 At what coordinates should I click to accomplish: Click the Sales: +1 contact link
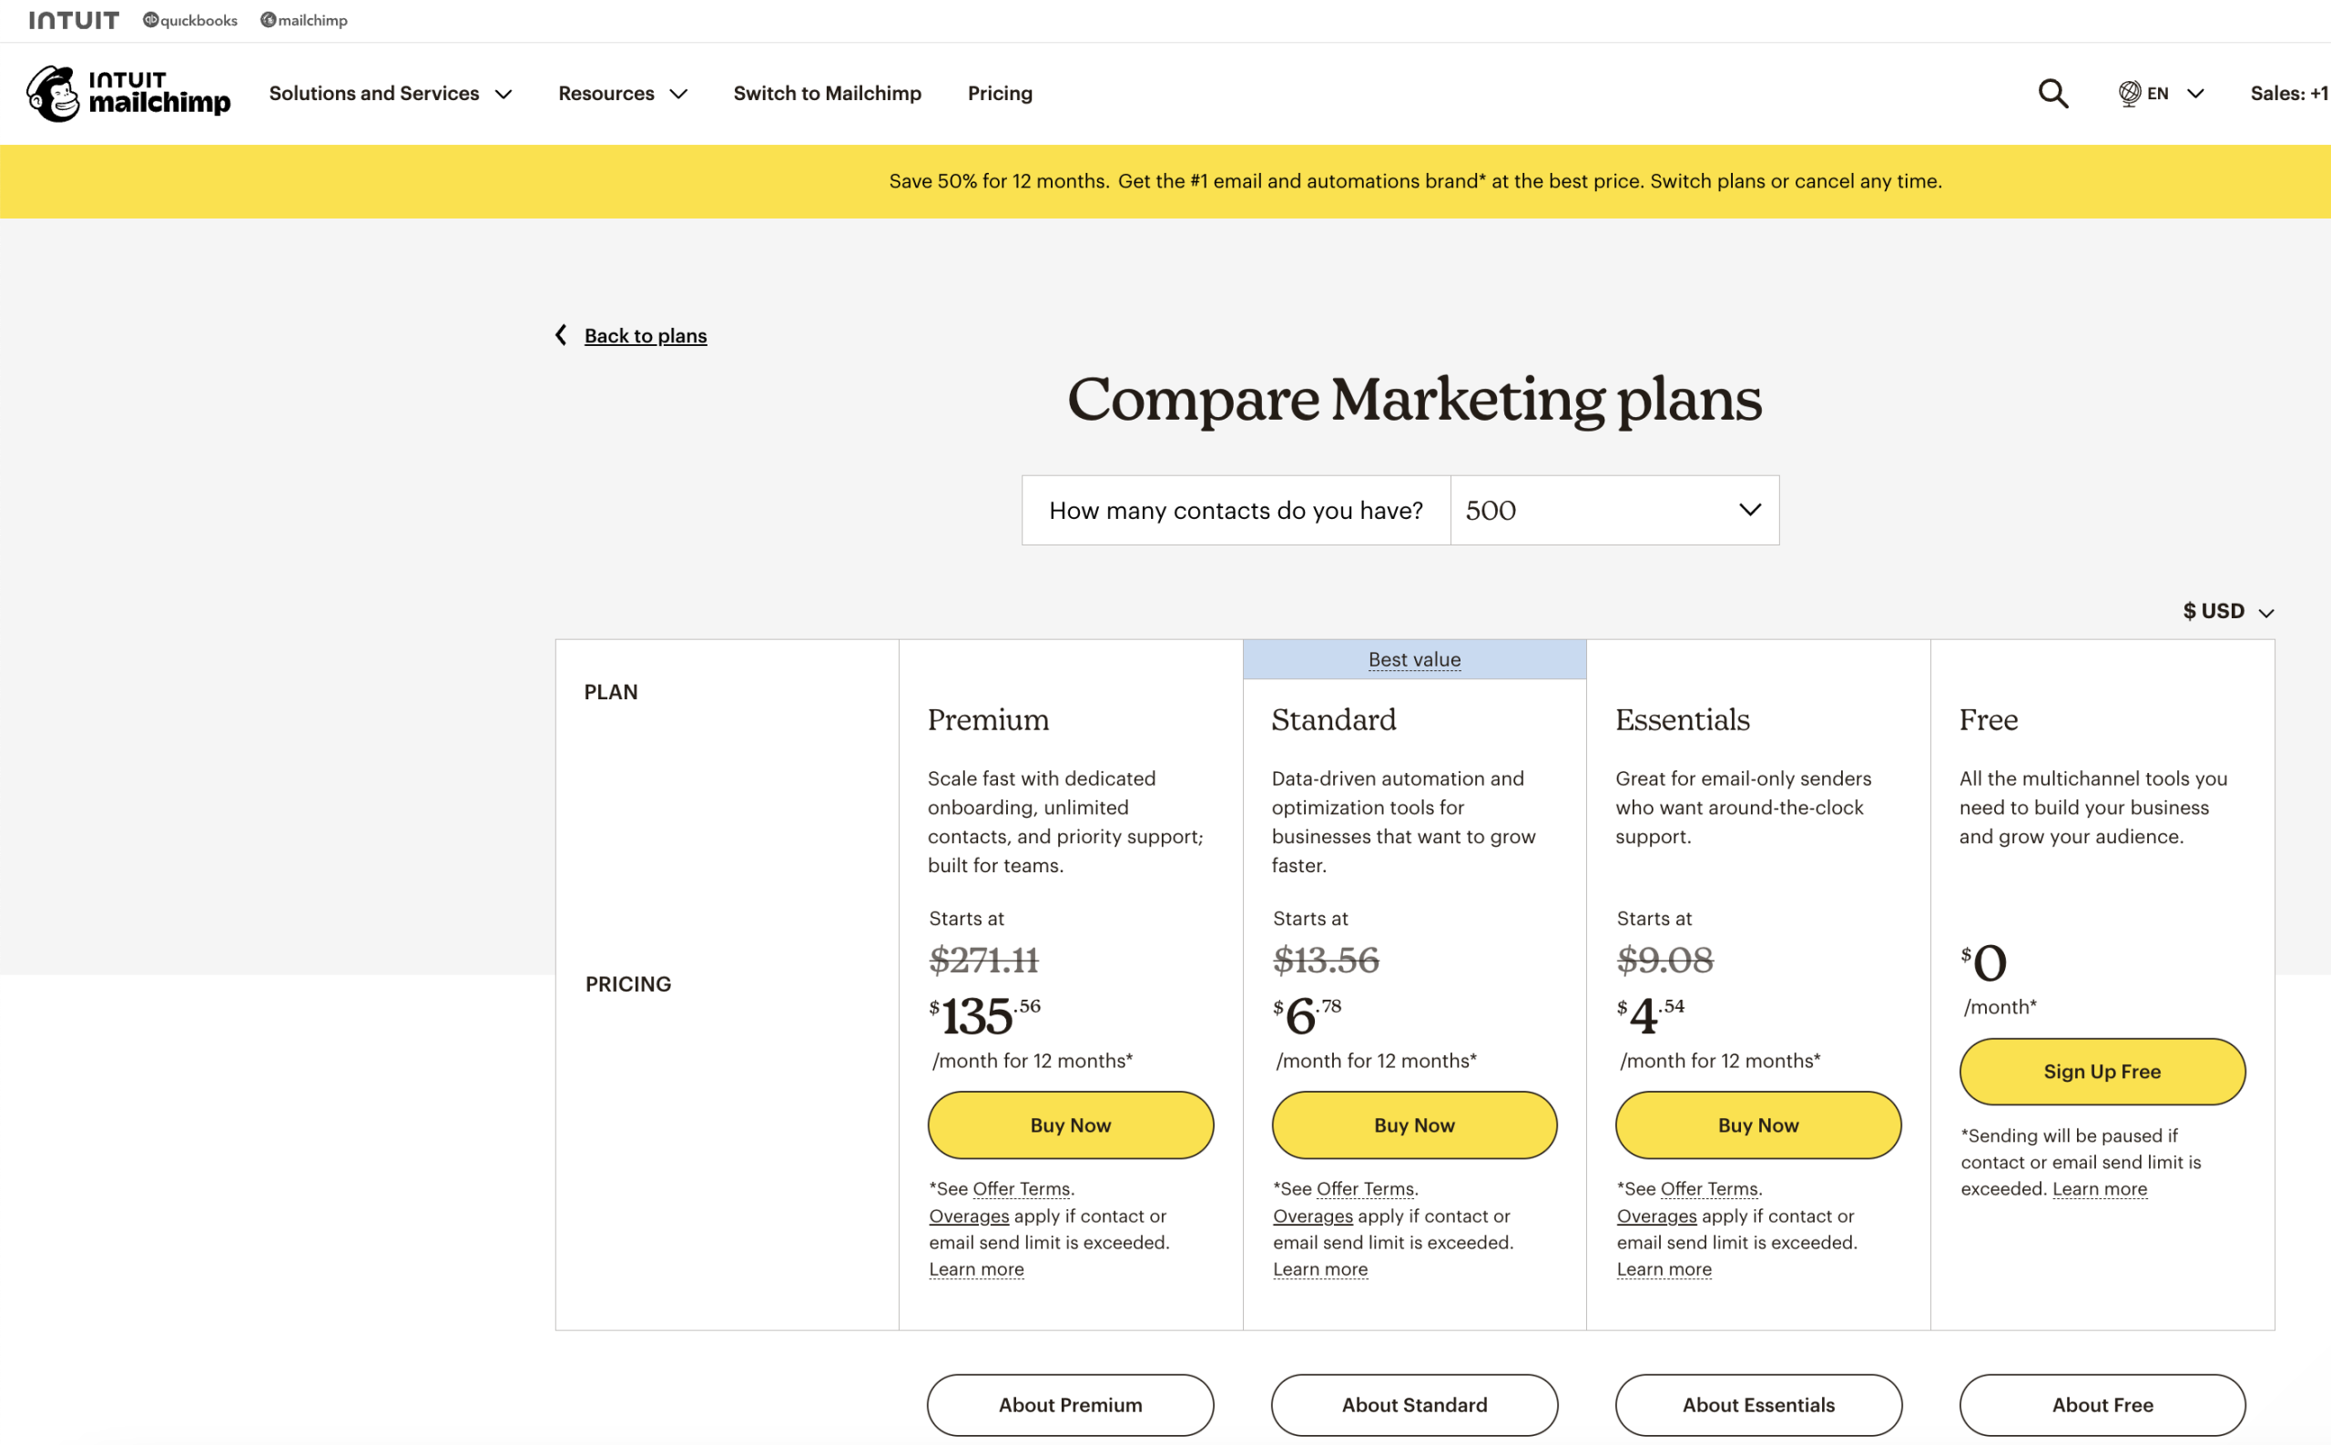(x=2290, y=93)
